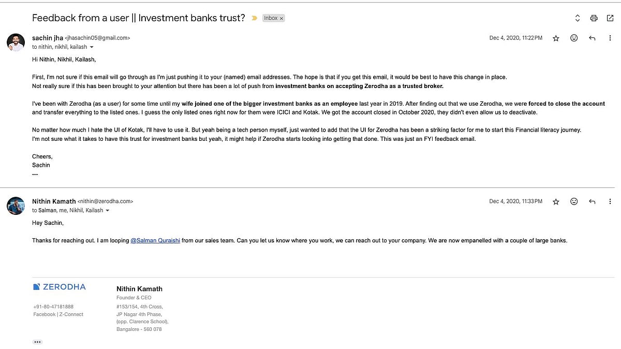Show recipient details for sachin jha's email
Screen dimensions: 621x349
92,47
